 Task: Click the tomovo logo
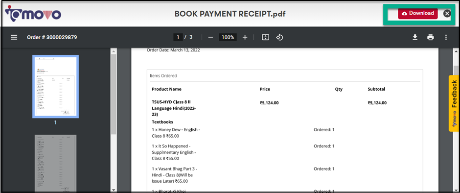coord(33,14)
